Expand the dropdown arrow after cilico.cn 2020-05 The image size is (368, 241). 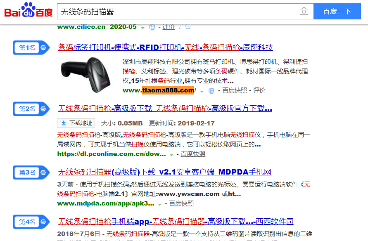click(x=142, y=28)
